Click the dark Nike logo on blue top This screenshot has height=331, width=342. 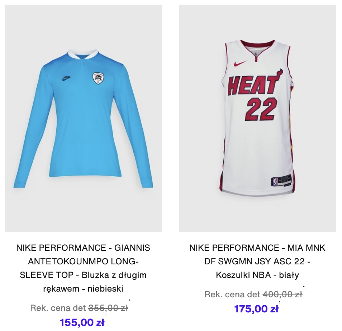[66, 79]
